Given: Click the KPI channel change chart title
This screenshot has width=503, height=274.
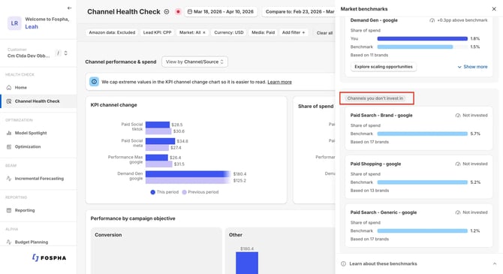Looking at the screenshot, I should tap(113, 105).
